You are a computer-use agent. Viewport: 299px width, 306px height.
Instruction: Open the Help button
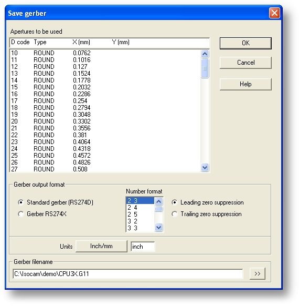pos(245,84)
